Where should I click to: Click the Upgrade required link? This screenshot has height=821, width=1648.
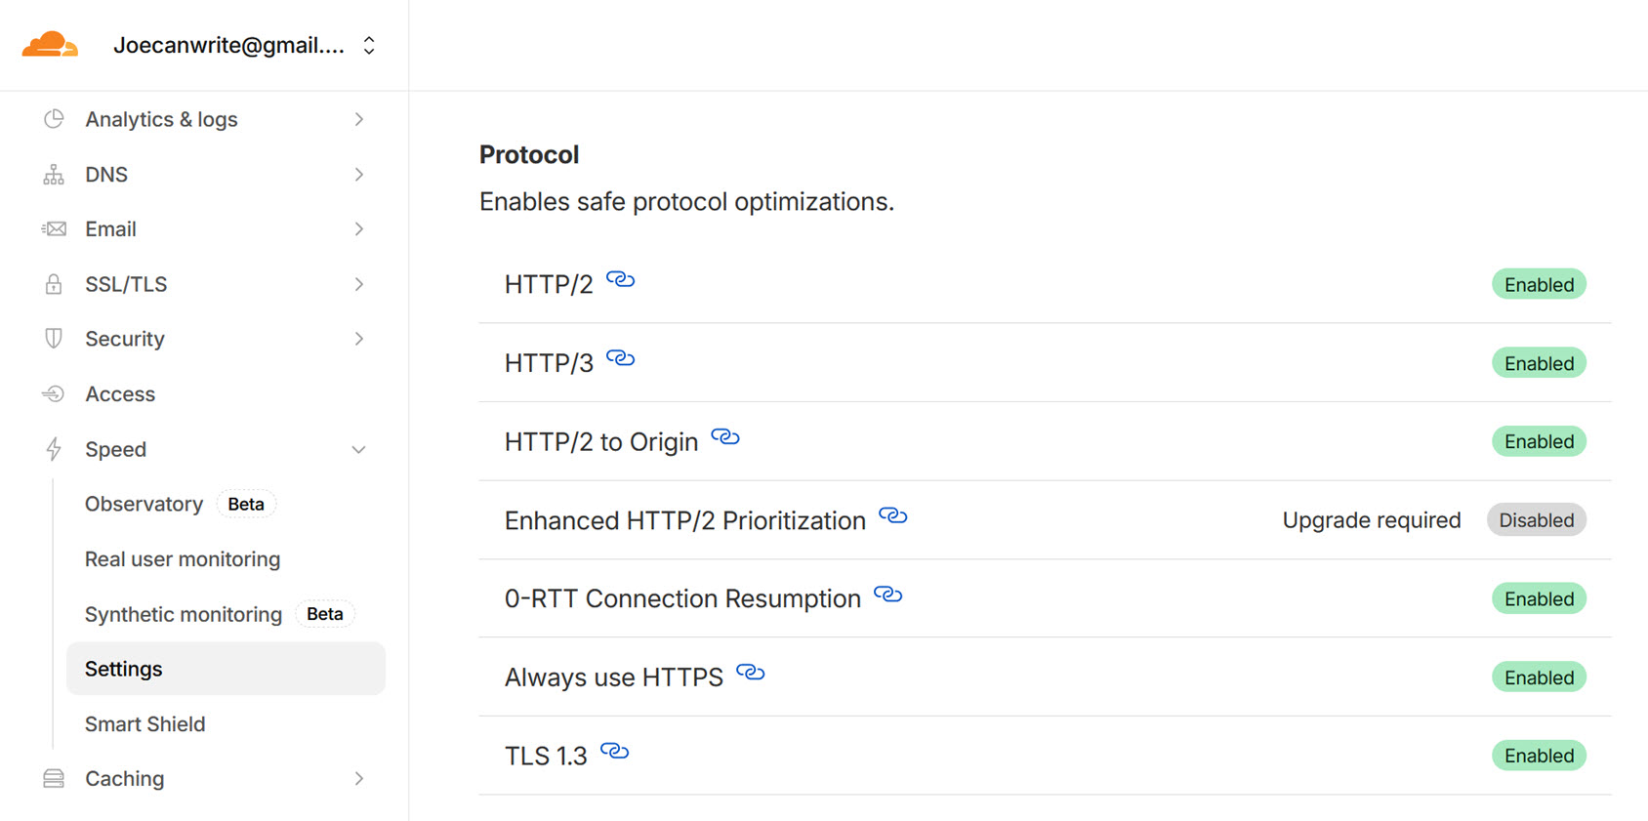click(x=1371, y=519)
